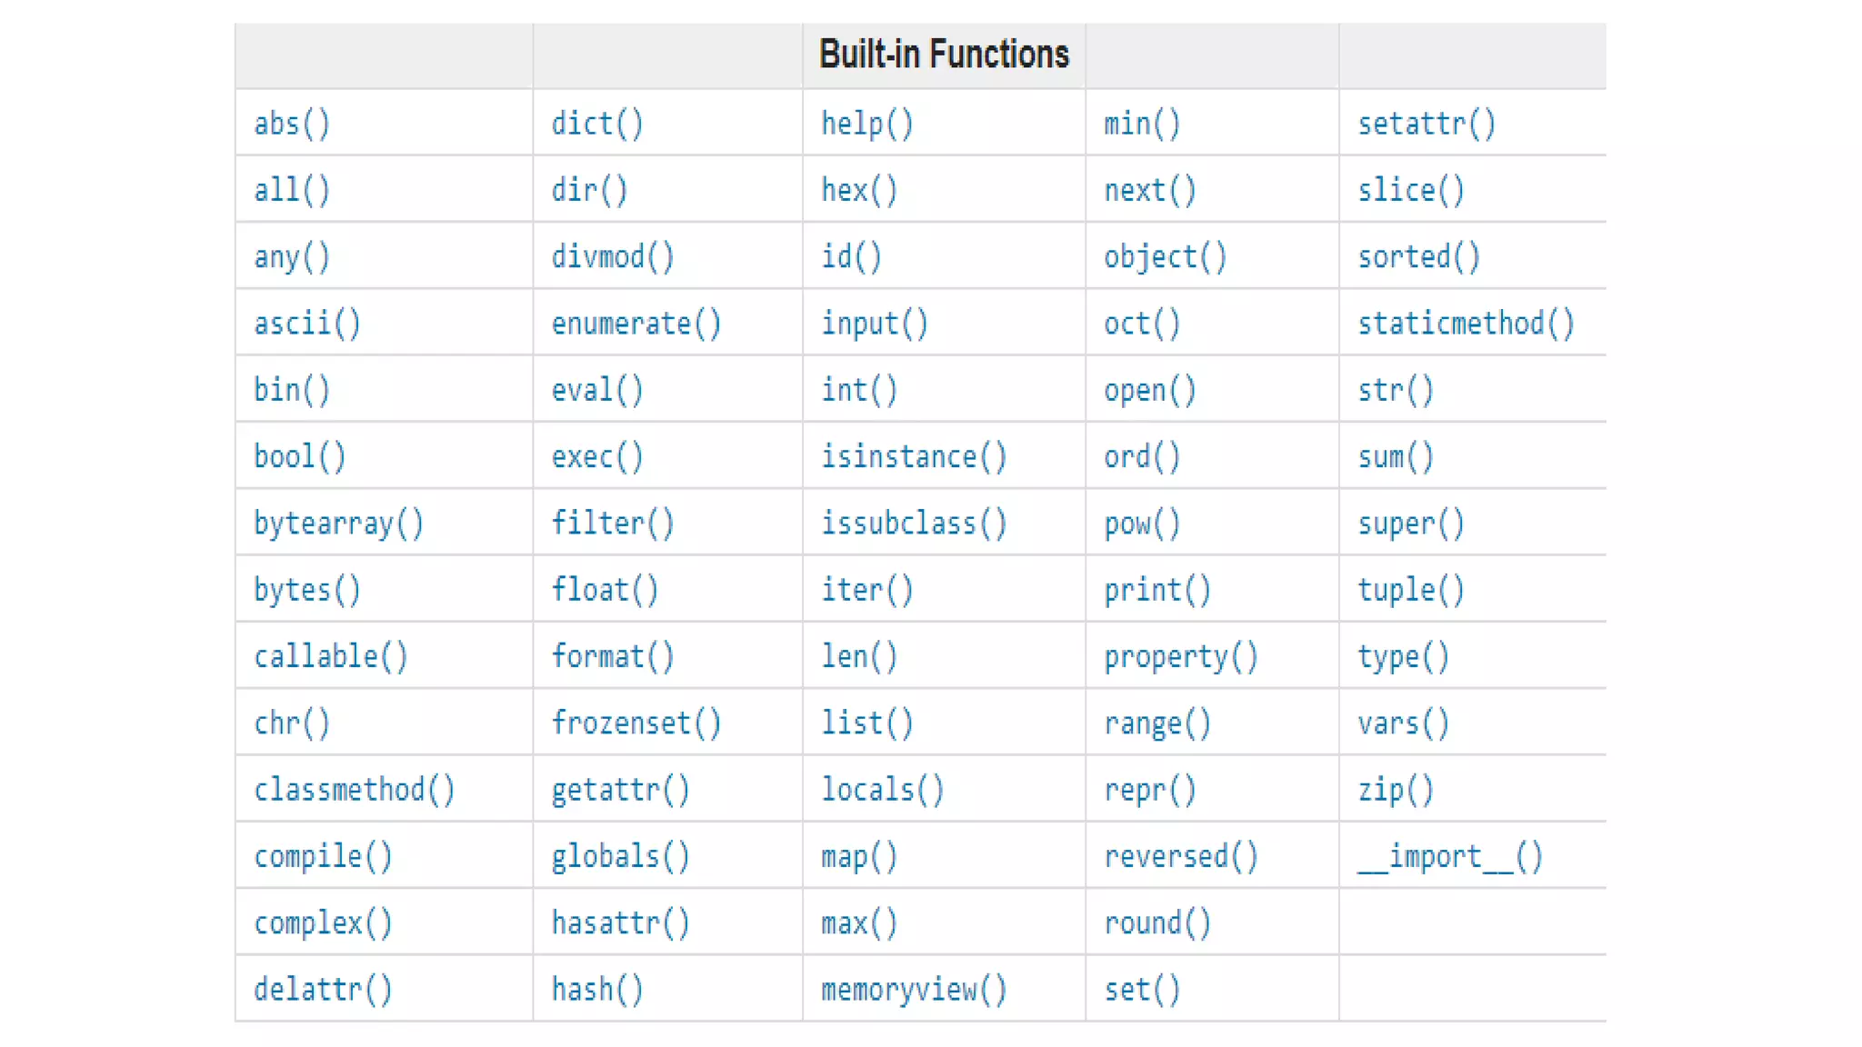Screen dimensions: 1862x1047
Task: Open the delattr() function link
Action: click(x=323, y=989)
